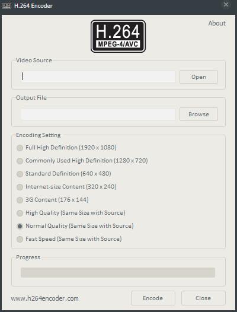The width and height of the screenshot is (237, 312).
Task: Click the Progress group label
Action: pyautogui.click(x=28, y=257)
